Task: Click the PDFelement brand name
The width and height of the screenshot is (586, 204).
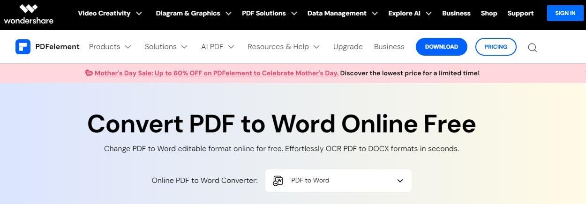Action: [x=57, y=47]
